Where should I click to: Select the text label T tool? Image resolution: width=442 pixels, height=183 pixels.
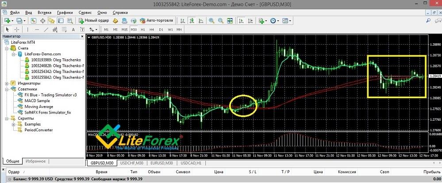[82, 29]
